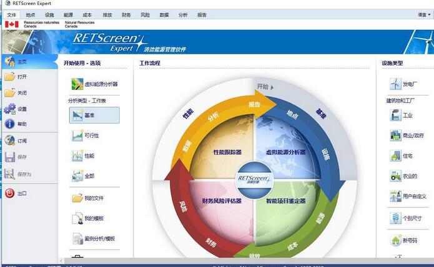Switch to the 成本 tab

[x=87, y=15]
